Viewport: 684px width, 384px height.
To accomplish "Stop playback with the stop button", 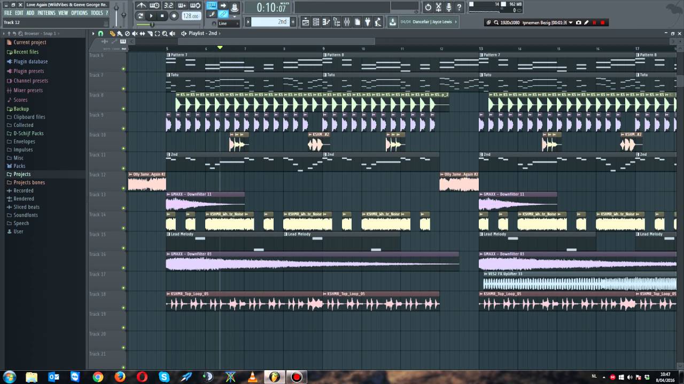I will click(x=162, y=16).
